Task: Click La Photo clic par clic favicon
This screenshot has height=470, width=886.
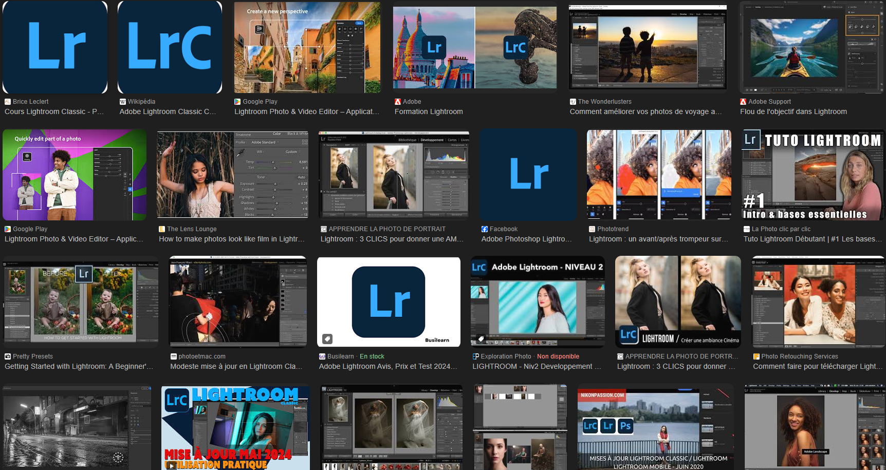Action: [747, 229]
